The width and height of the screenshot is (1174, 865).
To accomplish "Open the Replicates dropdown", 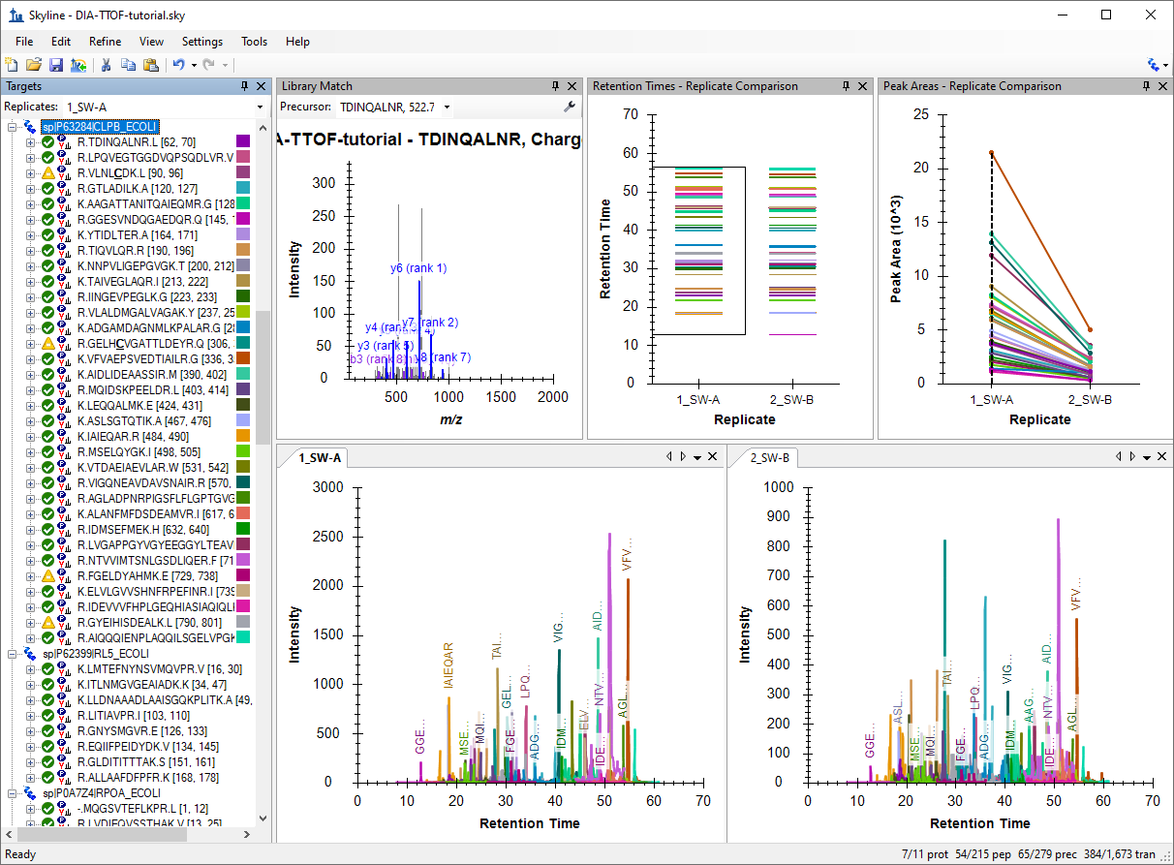I will tap(260, 107).
